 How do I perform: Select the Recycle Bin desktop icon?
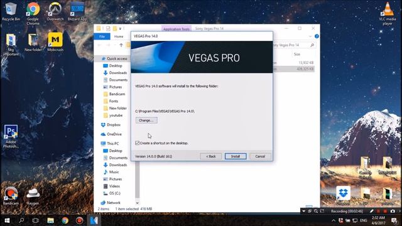click(x=11, y=11)
